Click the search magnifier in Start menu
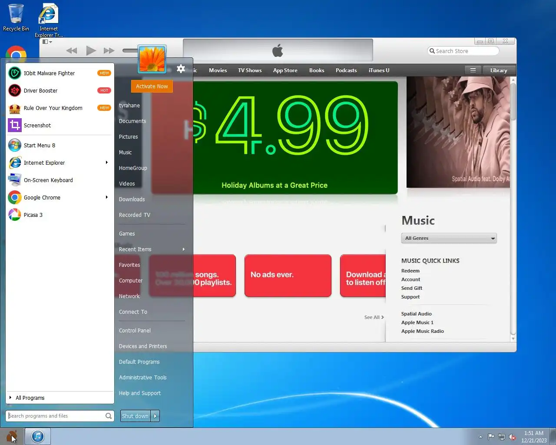The image size is (556, 445). tap(108, 416)
